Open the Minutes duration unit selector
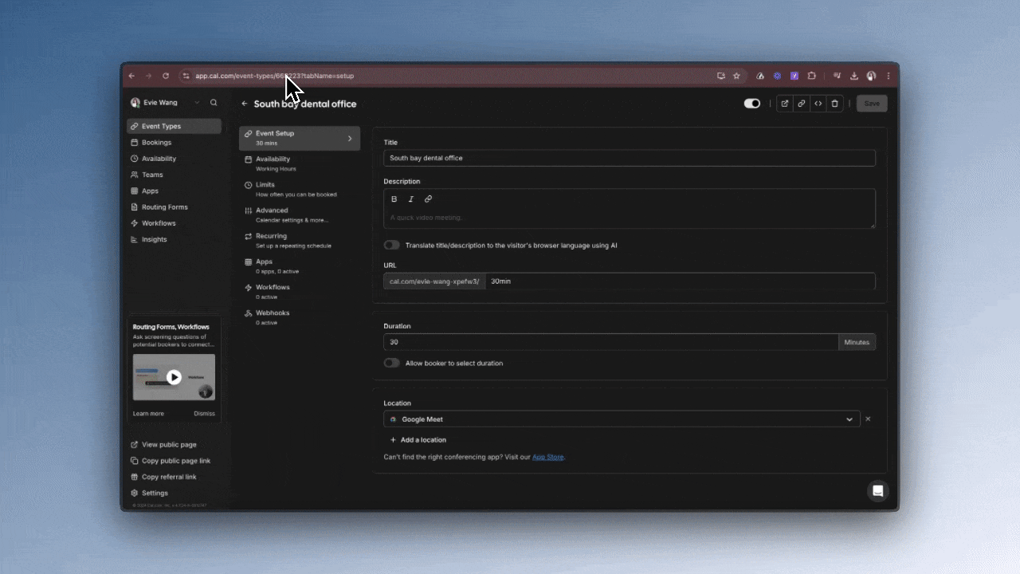 (857, 341)
